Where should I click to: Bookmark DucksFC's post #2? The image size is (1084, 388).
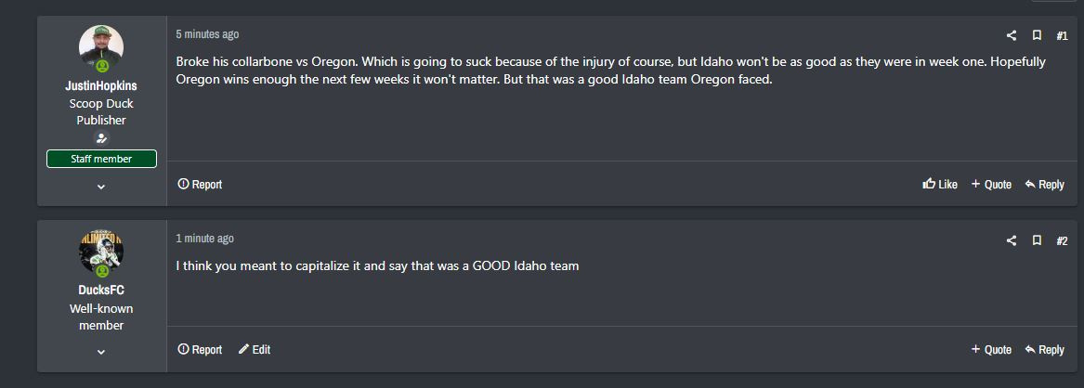1037,240
